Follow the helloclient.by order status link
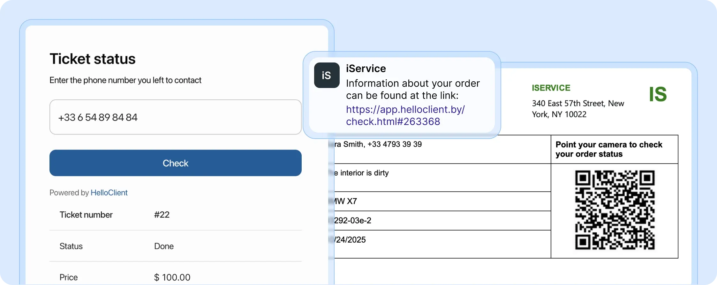 [x=405, y=115]
